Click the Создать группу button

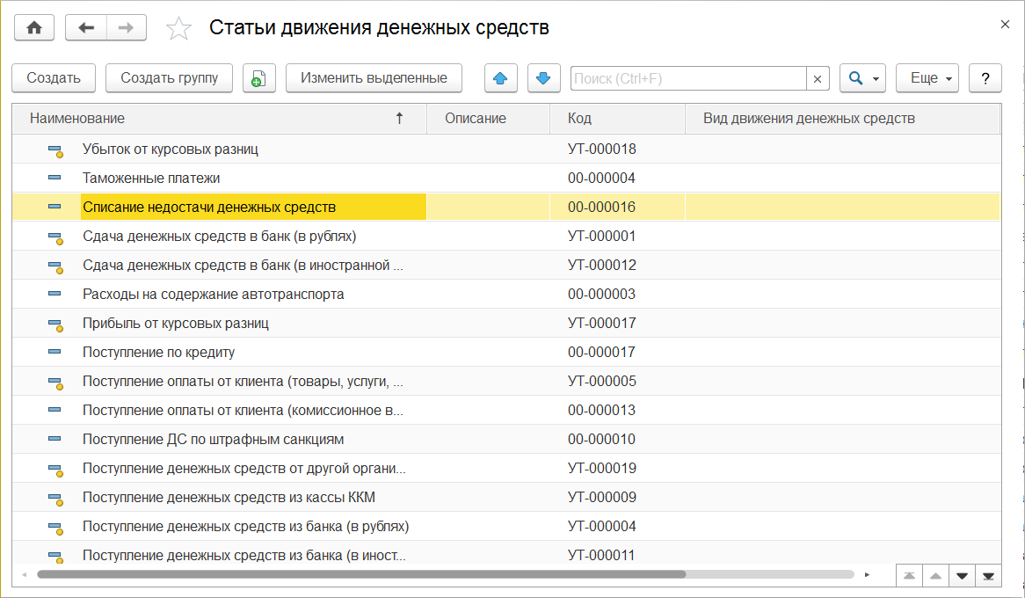click(x=169, y=78)
